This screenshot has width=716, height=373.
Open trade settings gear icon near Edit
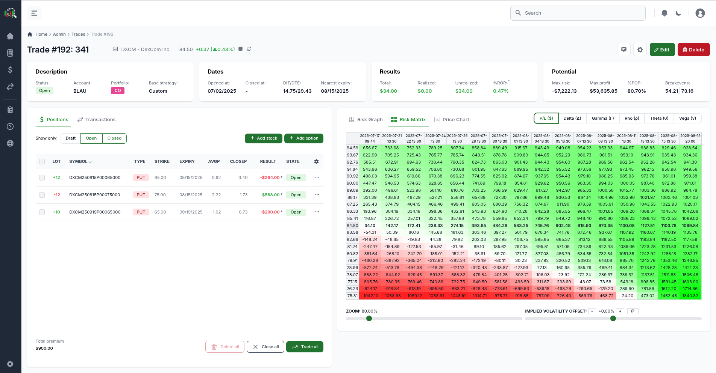pyautogui.click(x=640, y=49)
